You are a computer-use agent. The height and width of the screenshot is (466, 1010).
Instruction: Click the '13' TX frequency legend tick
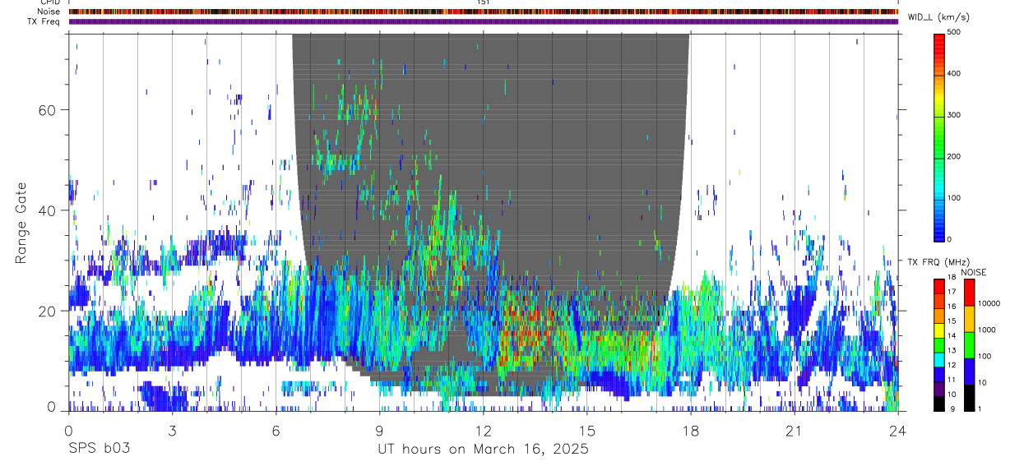click(952, 351)
